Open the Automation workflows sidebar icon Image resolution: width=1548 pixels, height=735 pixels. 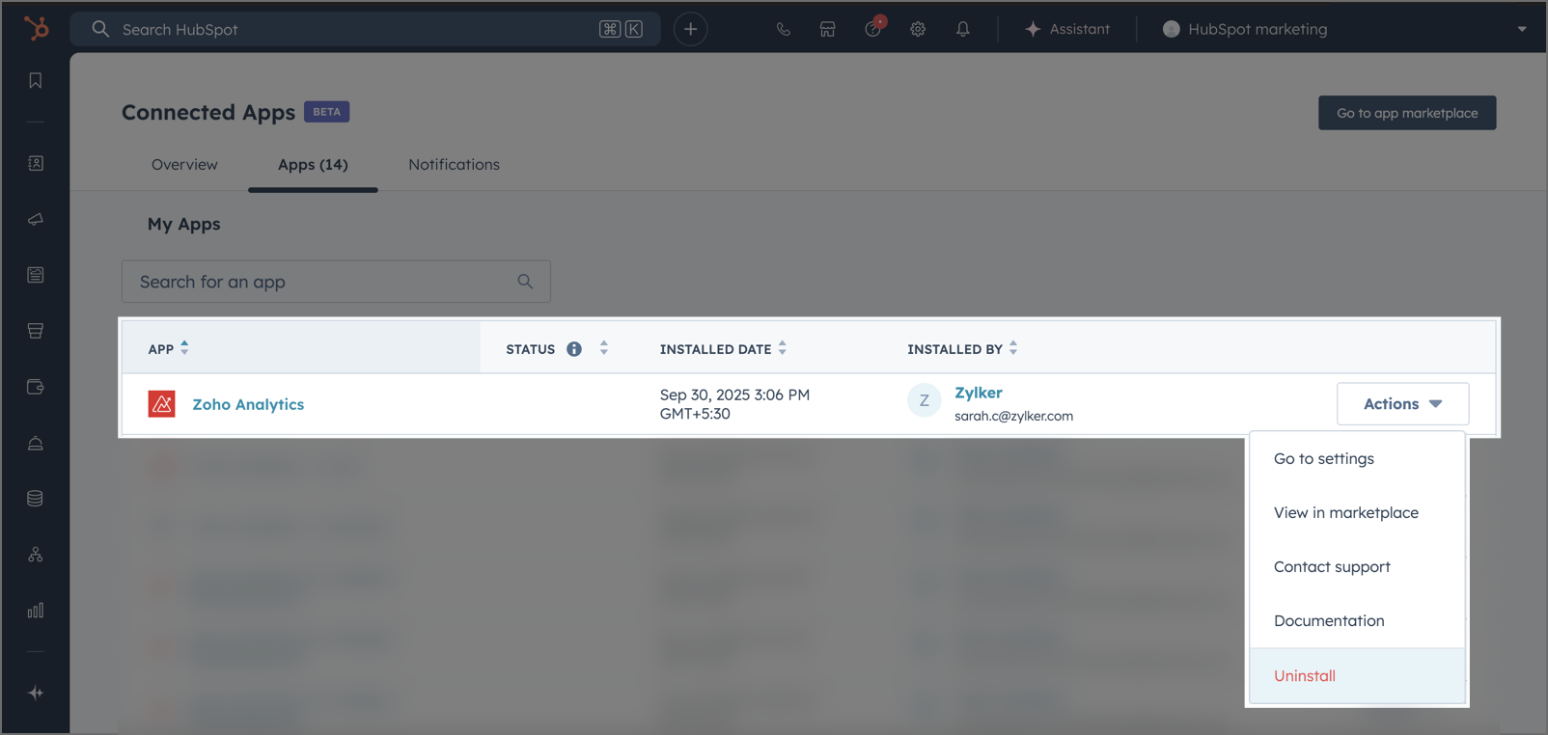point(36,555)
